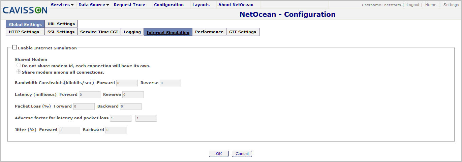Click the 'Packet Loss (%)' label
Screen dimensions: 462x162
33,106
